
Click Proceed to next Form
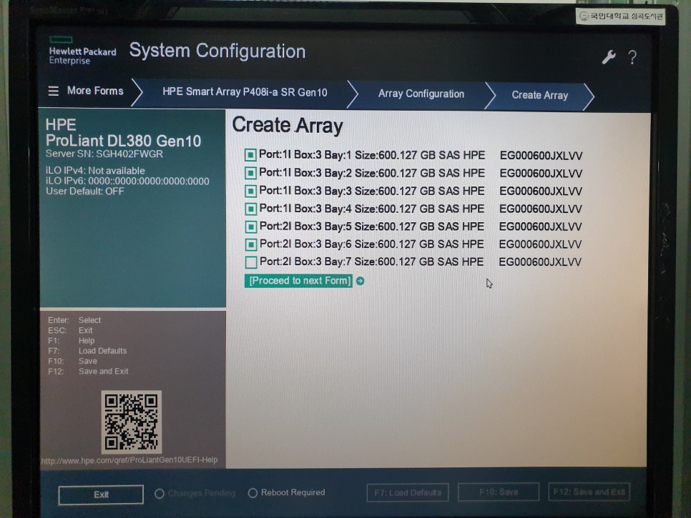tap(300, 281)
